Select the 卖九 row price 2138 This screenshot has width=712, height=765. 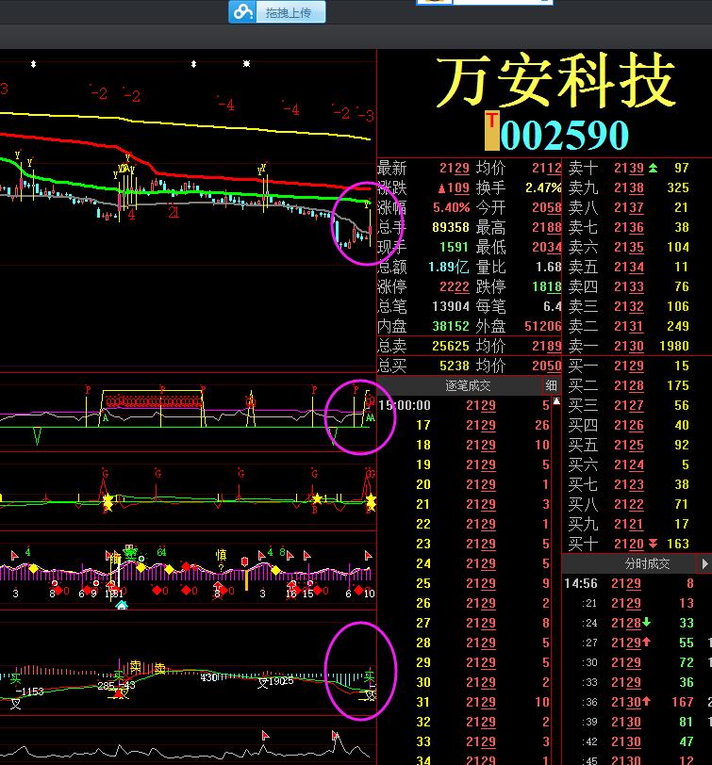[x=628, y=187]
